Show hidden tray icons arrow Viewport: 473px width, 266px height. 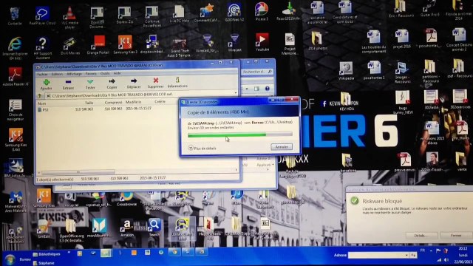[x=431, y=250]
